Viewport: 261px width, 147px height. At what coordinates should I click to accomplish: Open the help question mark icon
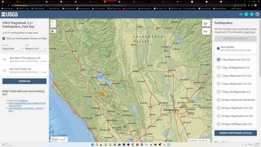(x=257, y=14)
